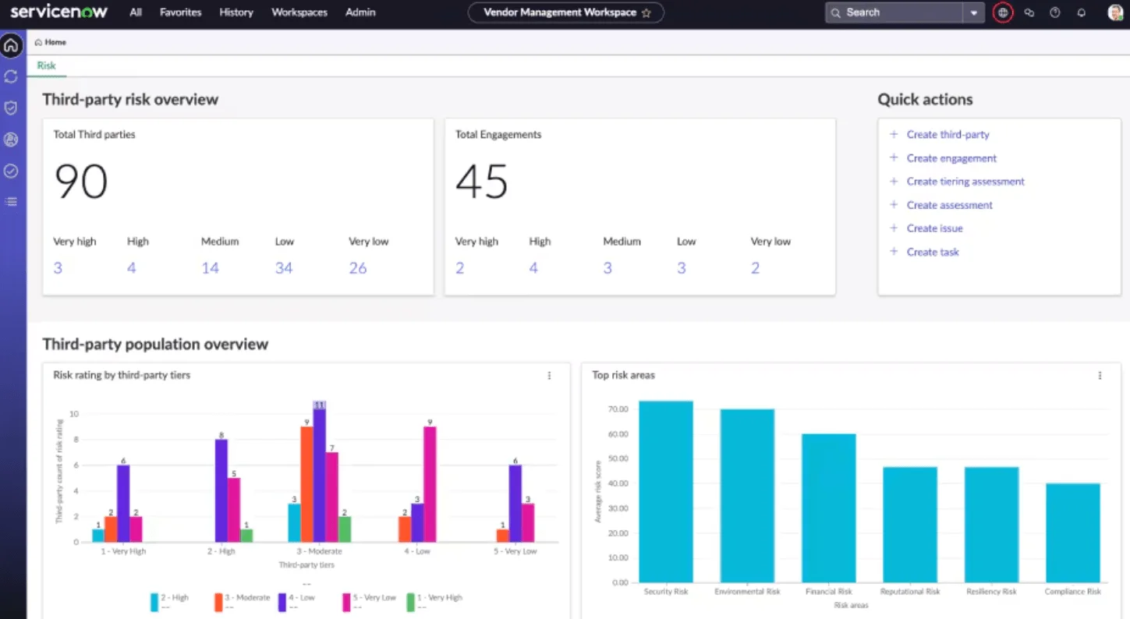Image resolution: width=1130 pixels, height=619 pixels.
Task: Open the checkmark circle icon in sidebar
Action: click(x=11, y=171)
